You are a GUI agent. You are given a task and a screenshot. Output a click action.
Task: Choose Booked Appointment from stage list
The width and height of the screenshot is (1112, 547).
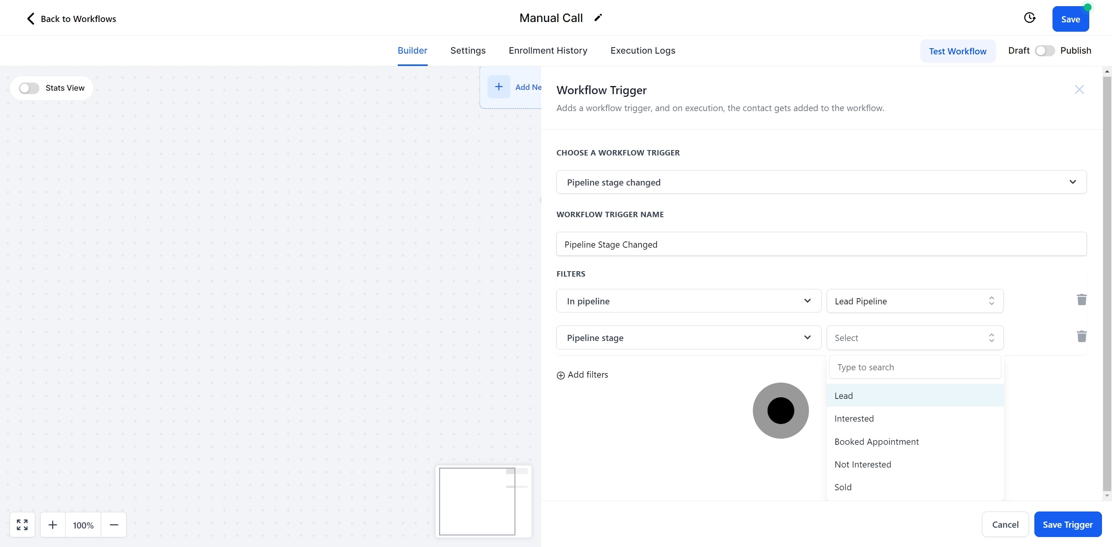(876, 441)
